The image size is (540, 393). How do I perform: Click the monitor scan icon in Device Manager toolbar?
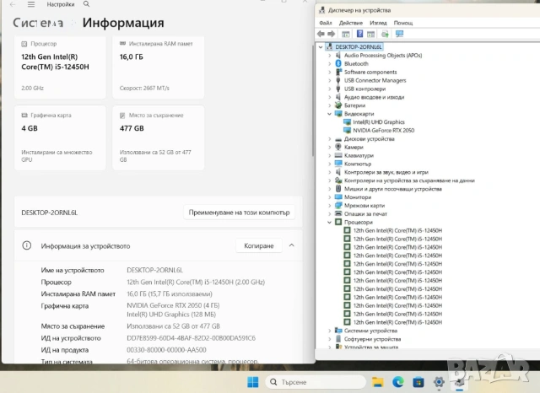coord(399,34)
